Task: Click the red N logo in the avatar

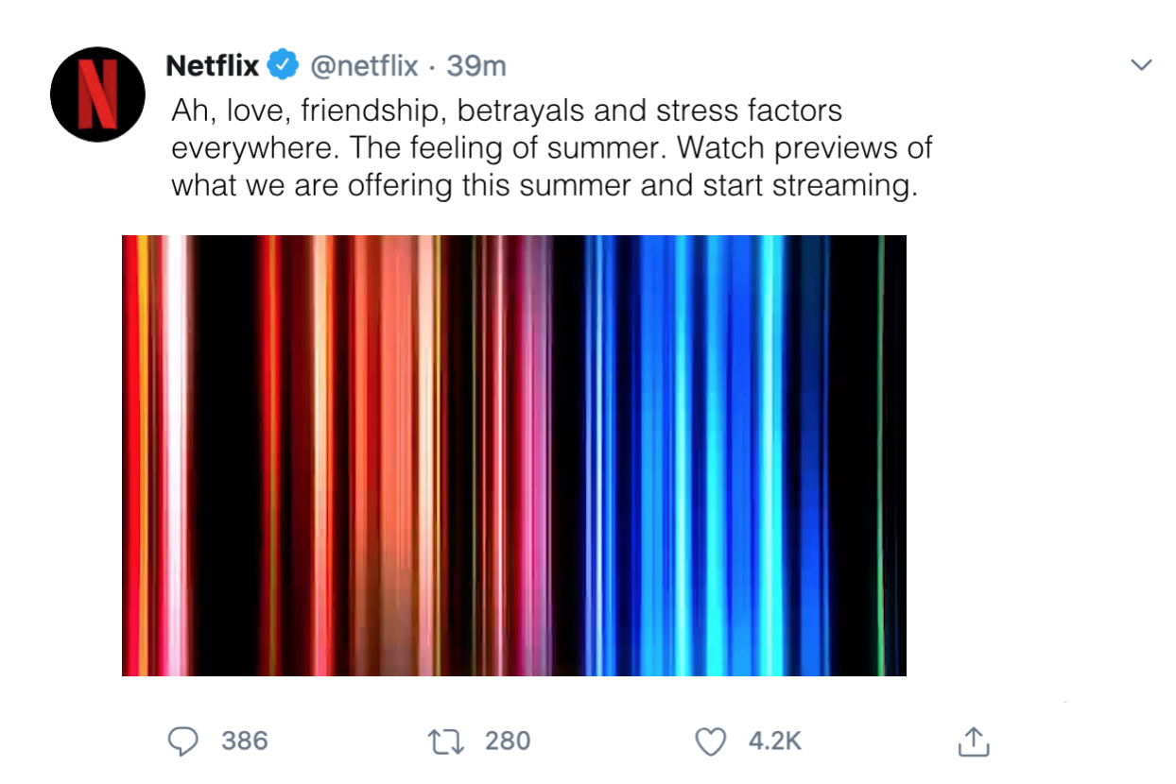Action: 97,94
